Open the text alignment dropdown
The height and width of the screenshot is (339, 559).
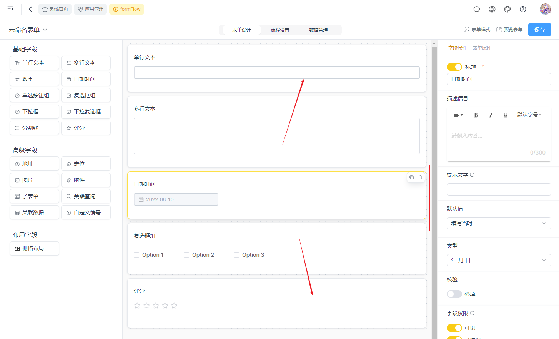[458, 115]
